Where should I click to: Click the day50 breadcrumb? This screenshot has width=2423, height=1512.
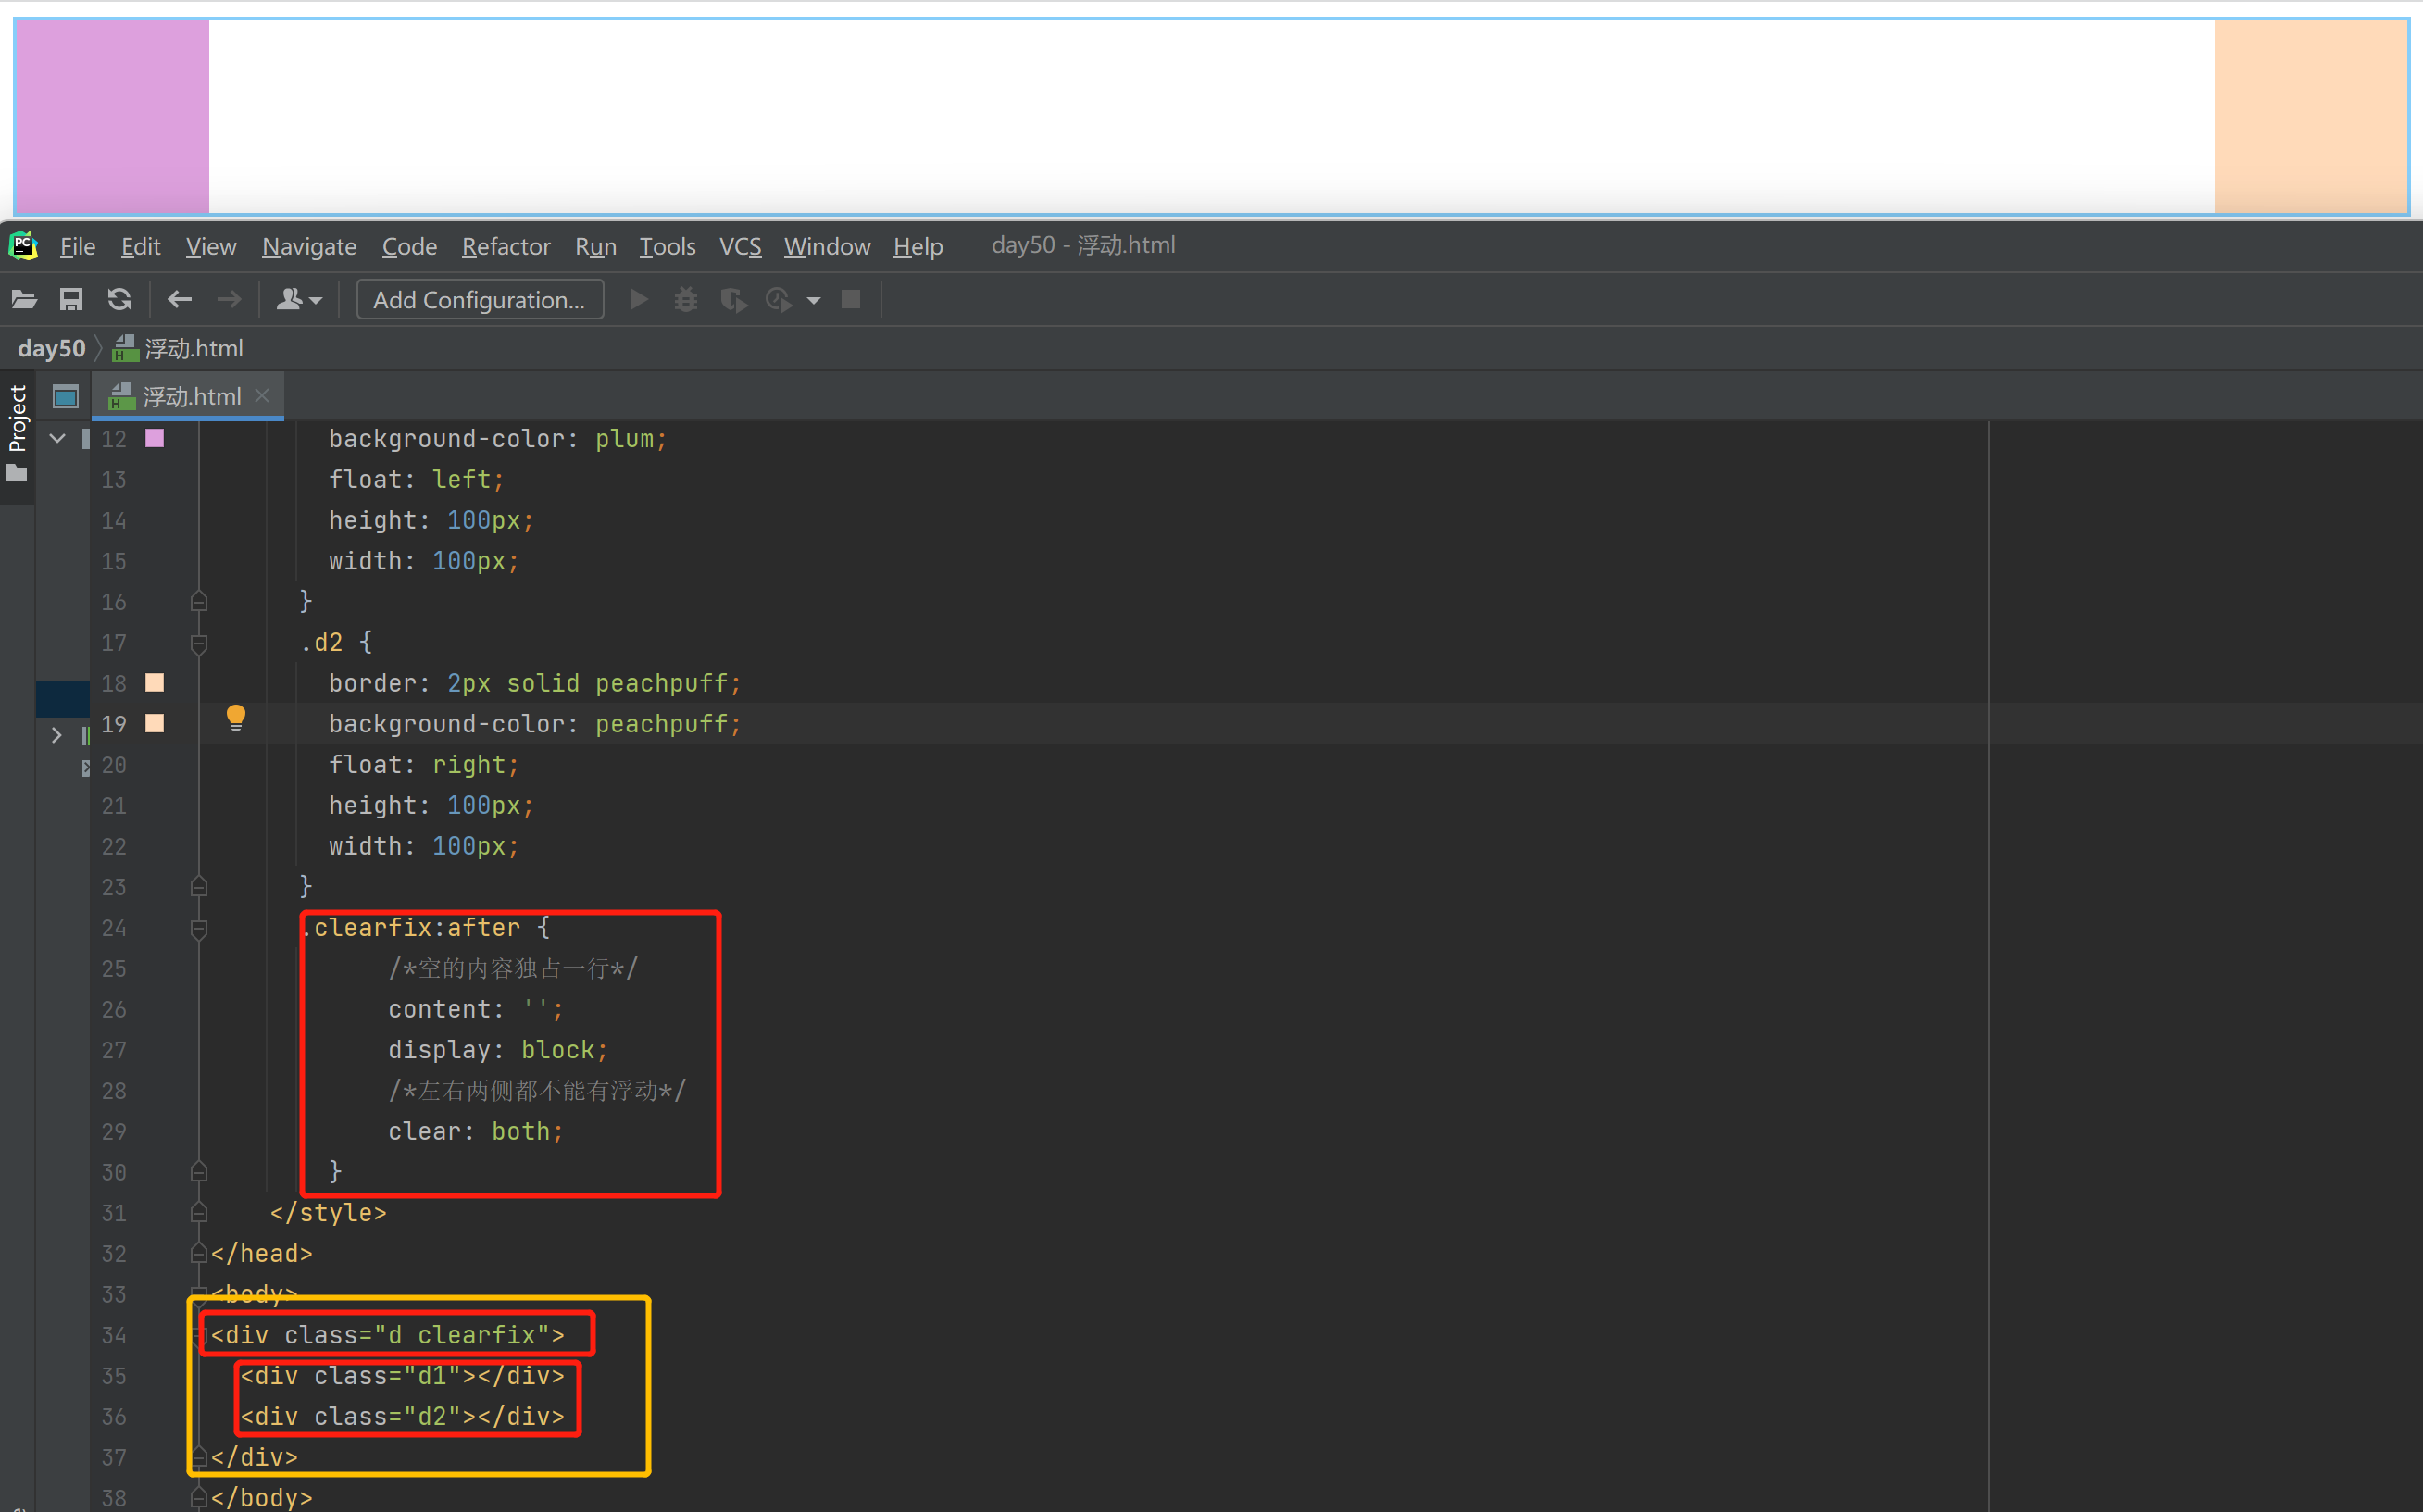(x=52, y=348)
